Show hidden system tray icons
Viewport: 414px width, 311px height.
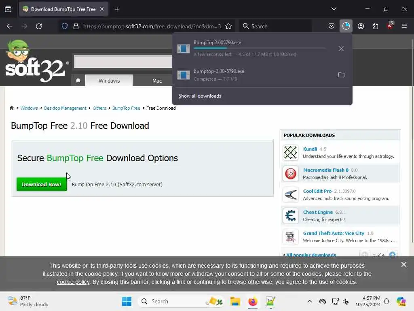pos(310,301)
